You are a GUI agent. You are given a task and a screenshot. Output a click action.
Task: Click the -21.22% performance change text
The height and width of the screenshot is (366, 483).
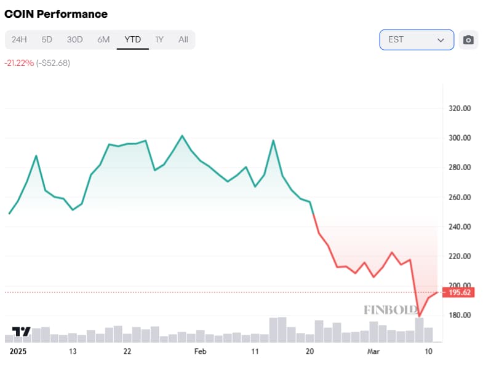coord(19,63)
